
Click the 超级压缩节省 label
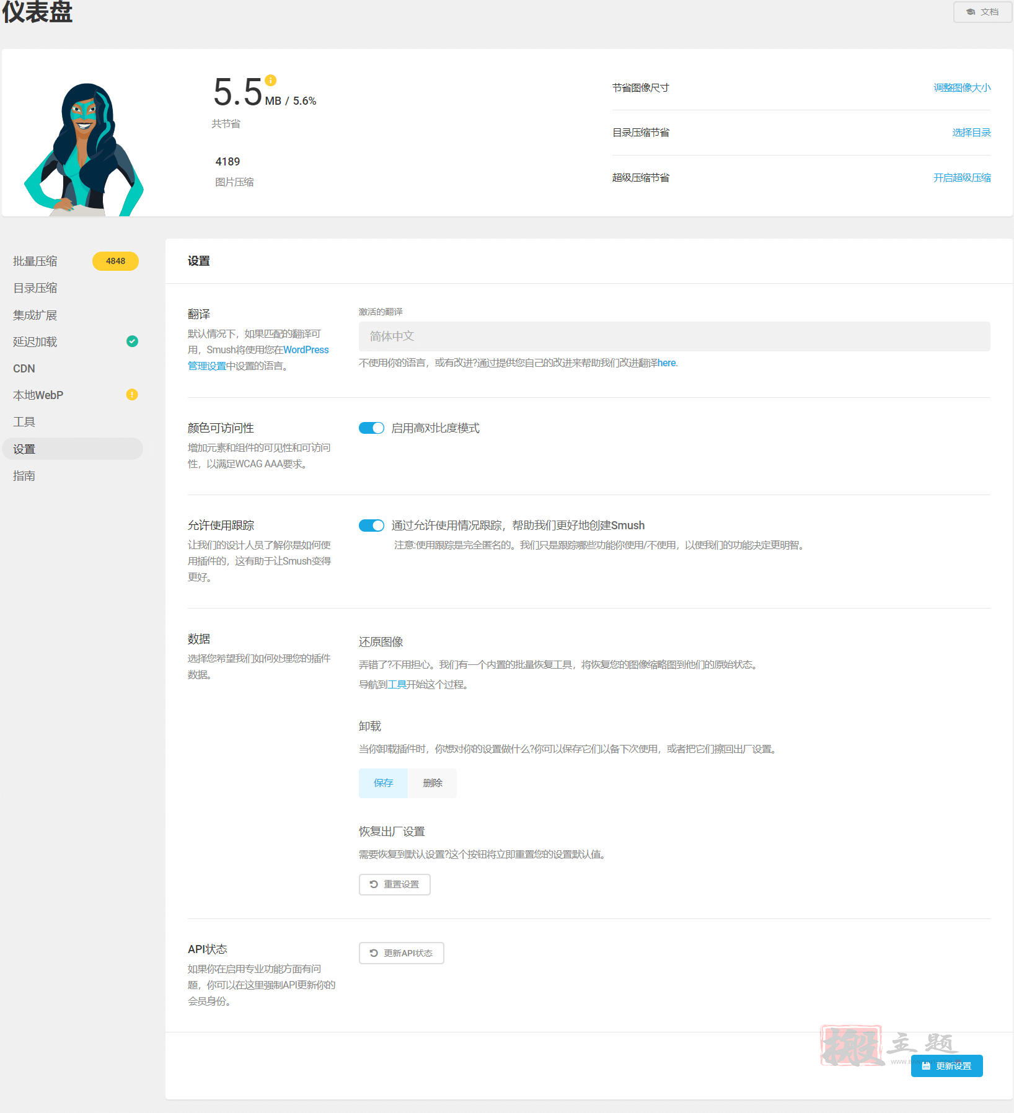[x=641, y=178]
